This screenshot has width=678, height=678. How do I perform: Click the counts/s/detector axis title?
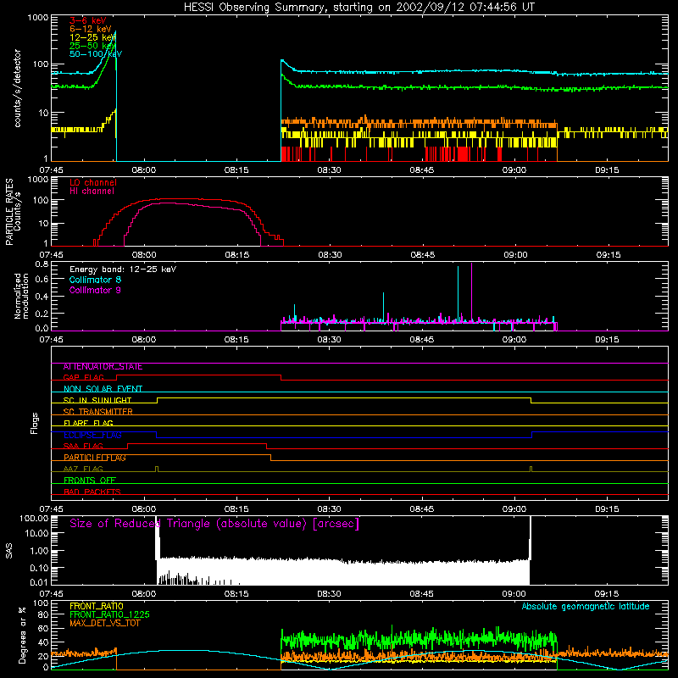[18, 88]
